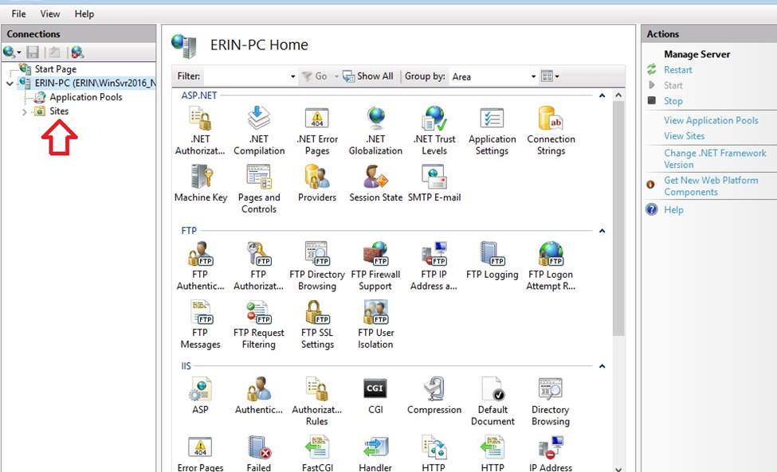
Task: Open FTP Firewall Support feature
Action: coord(375,266)
